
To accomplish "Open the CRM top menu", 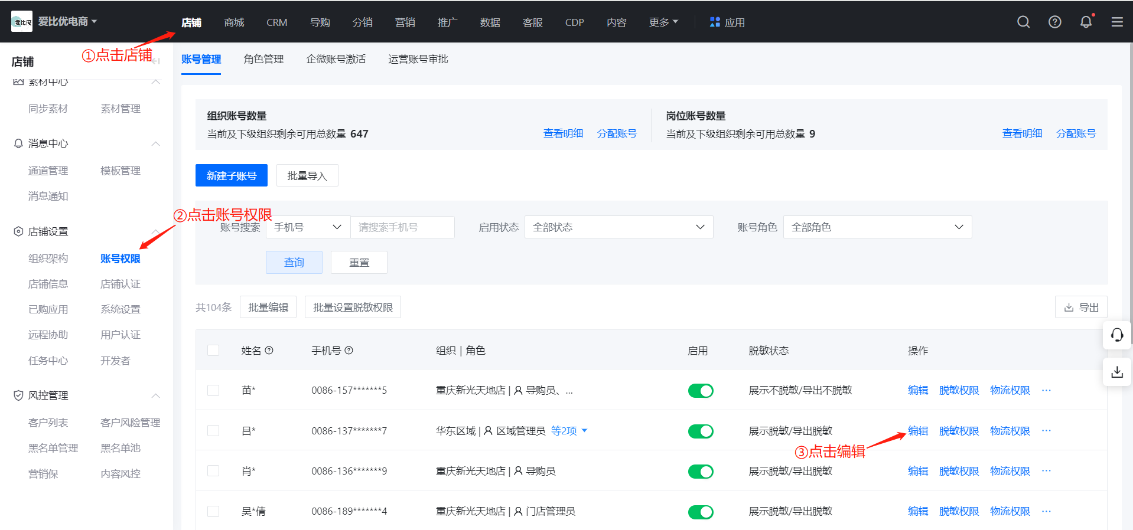I will click(x=276, y=22).
